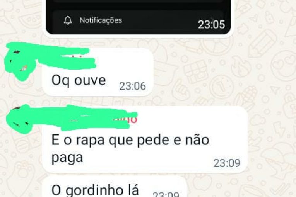Image resolution: width=296 pixels, height=197 pixels.
Task: Click the cut-off timestamp after gordinho lá
Action: 166,194
